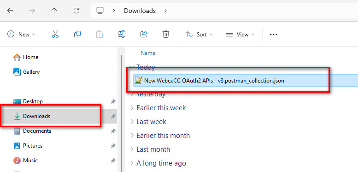This screenshot has width=358, height=172.
Task: Click the Paste clipboard icon
Action: point(100,34)
